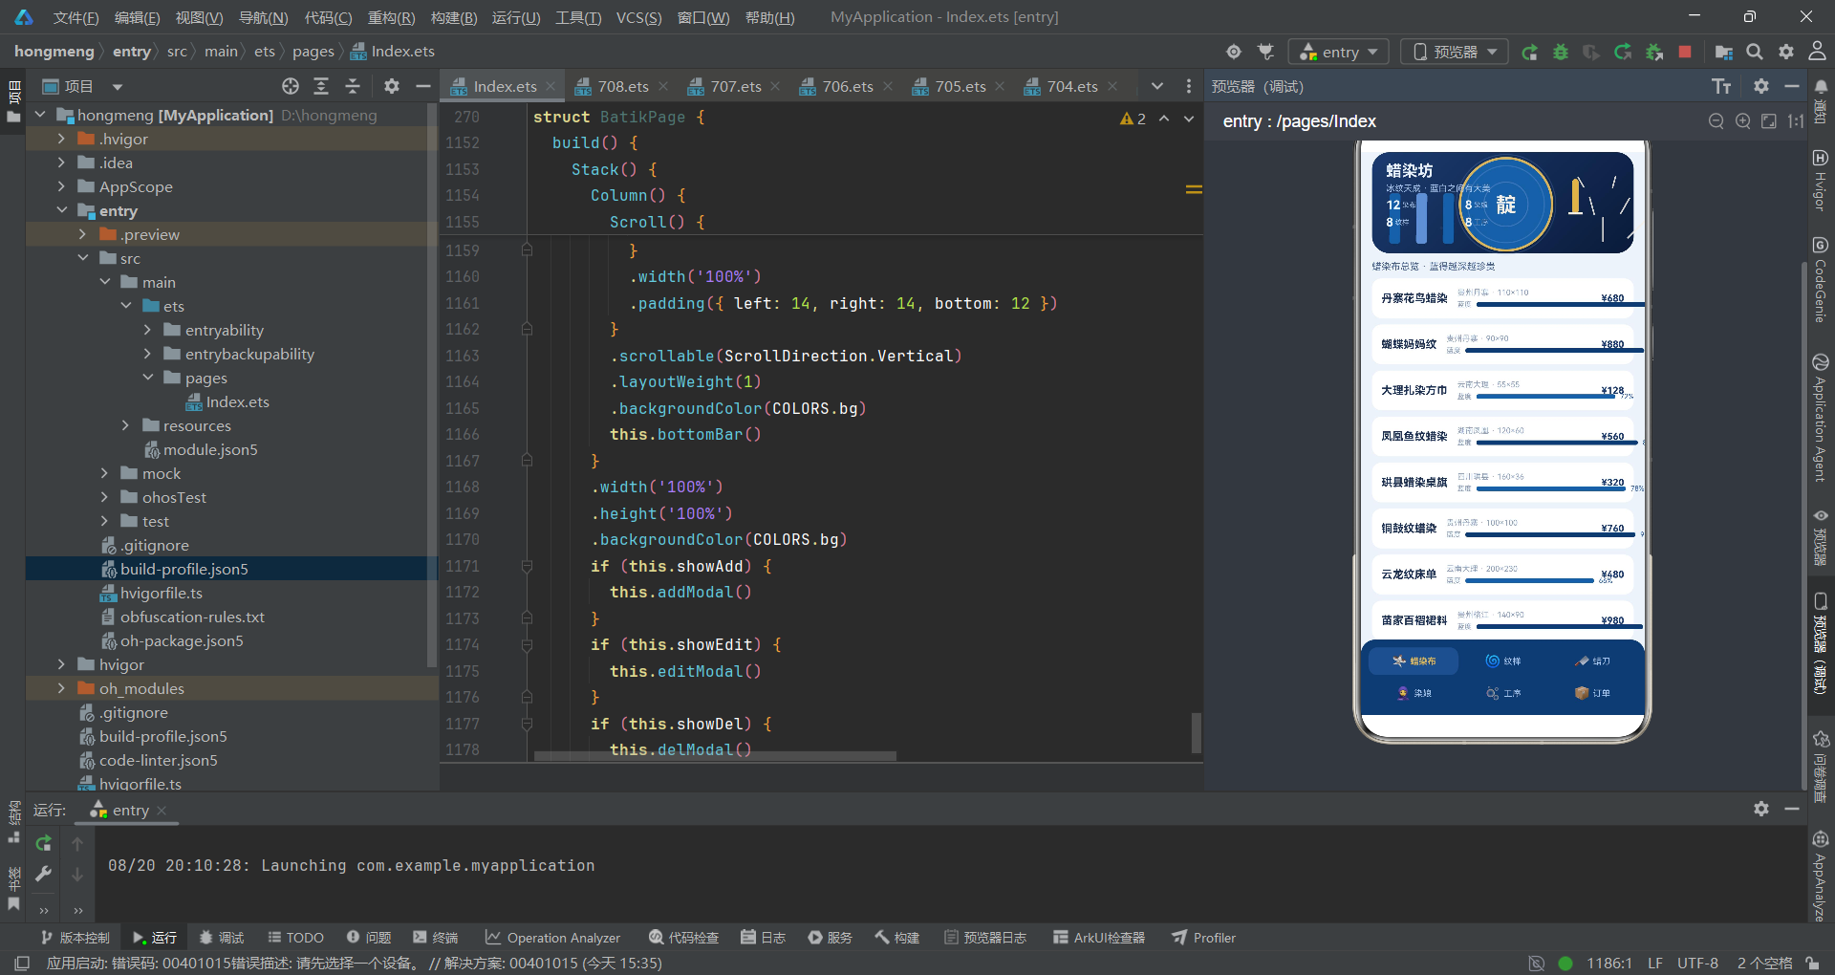Click the LF line separator in status bar
Image resolution: width=1835 pixels, height=975 pixels.
point(1655,963)
